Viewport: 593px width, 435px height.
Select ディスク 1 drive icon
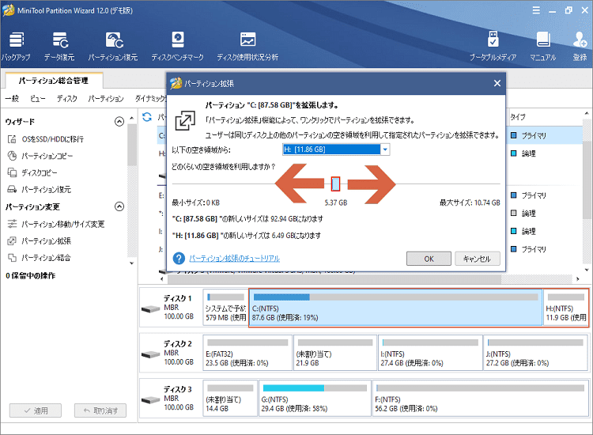150,309
